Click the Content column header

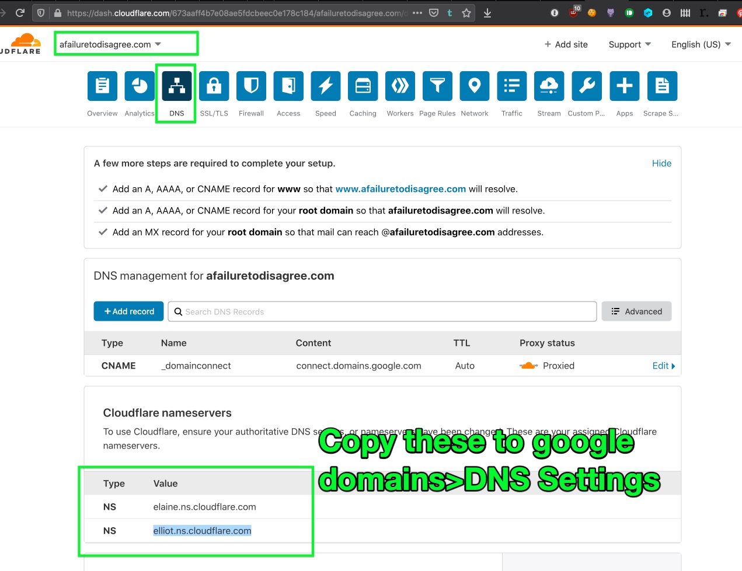[x=313, y=343]
